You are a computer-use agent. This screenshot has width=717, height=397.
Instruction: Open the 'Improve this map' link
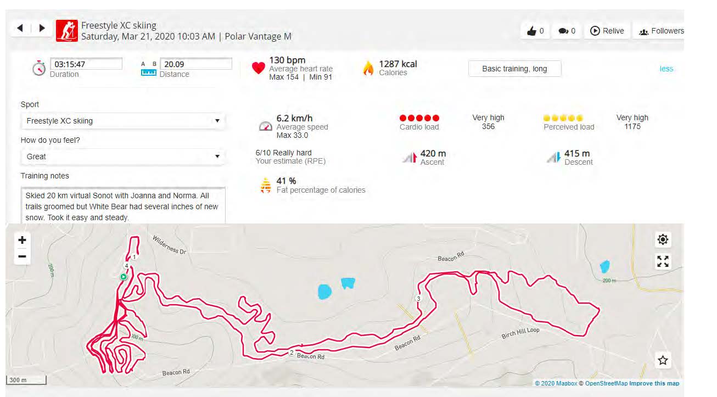point(654,383)
